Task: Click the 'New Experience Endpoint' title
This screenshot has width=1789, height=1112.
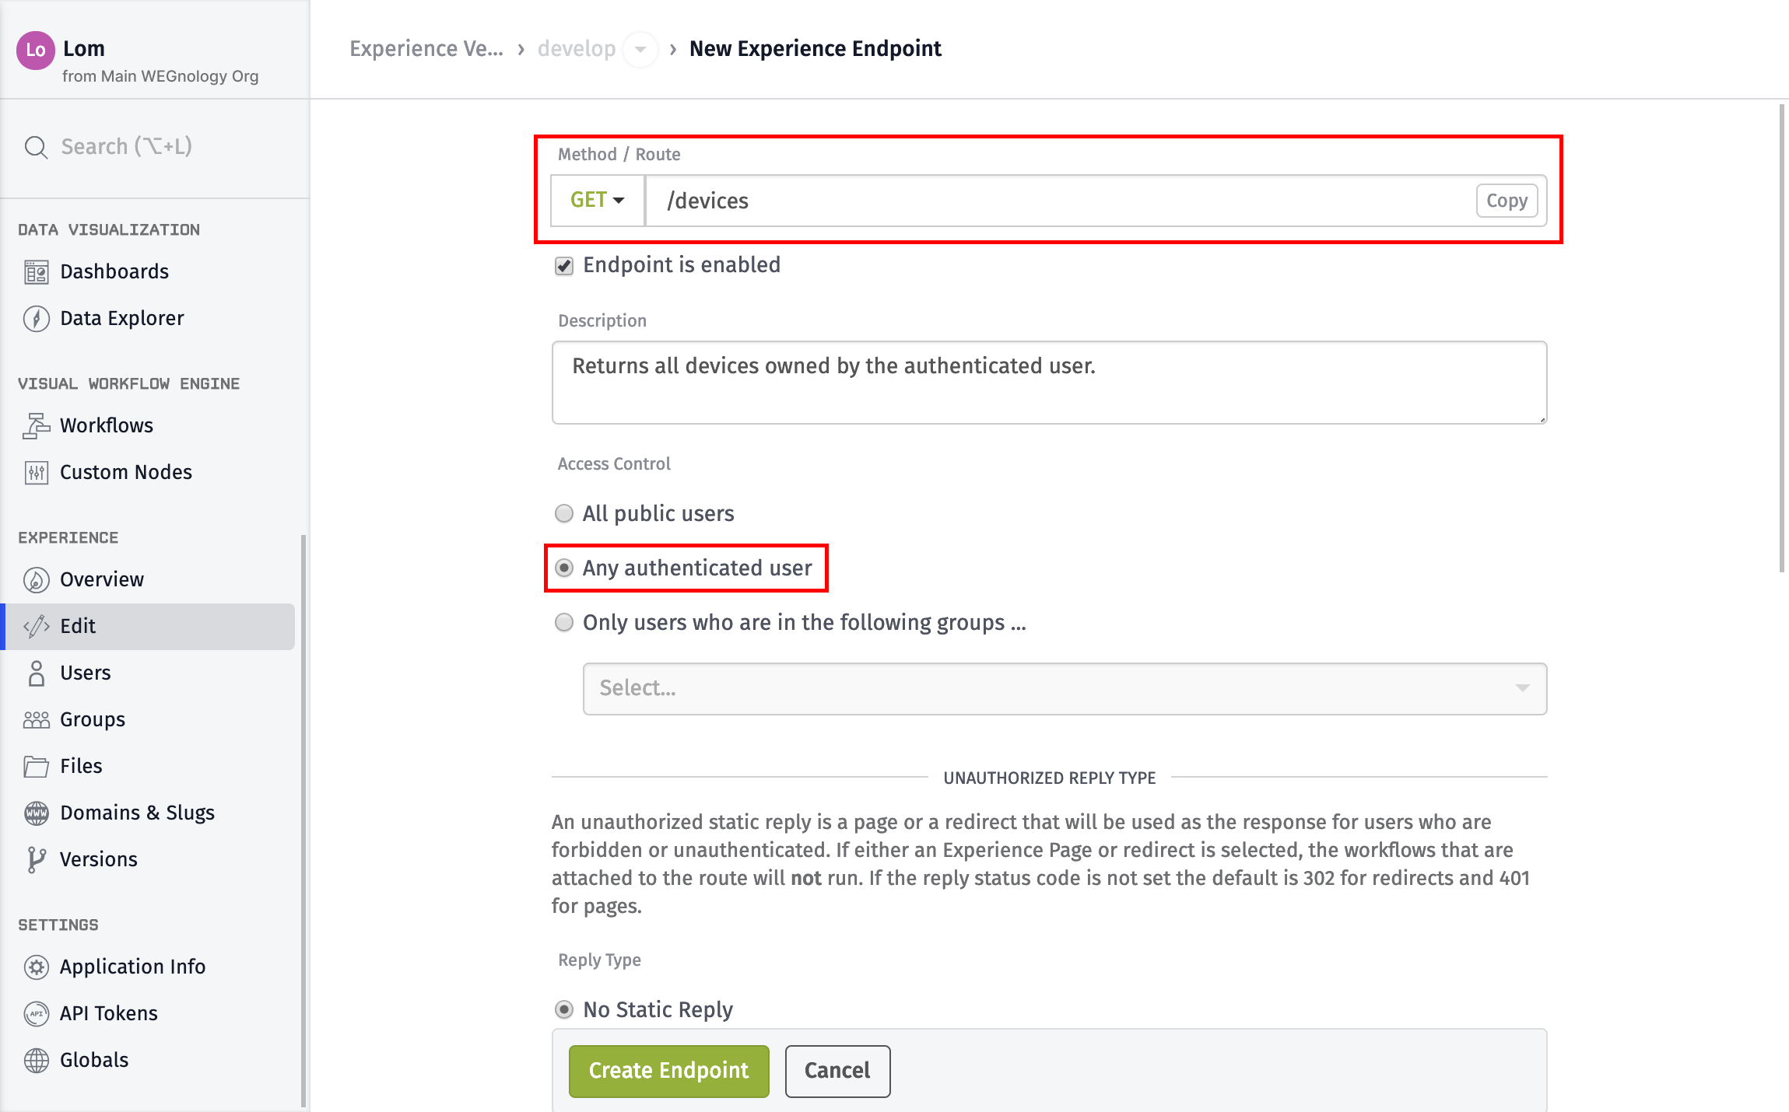Action: pos(816,49)
